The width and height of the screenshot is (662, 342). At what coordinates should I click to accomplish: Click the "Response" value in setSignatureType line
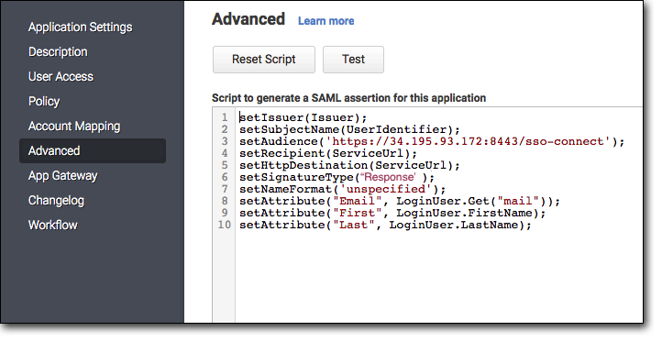click(388, 177)
